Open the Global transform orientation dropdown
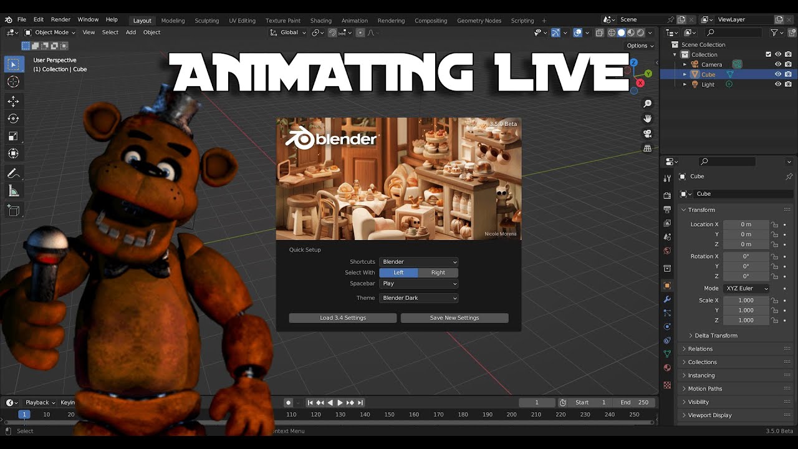The height and width of the screenshot is (449, 798). coord(288,32)
